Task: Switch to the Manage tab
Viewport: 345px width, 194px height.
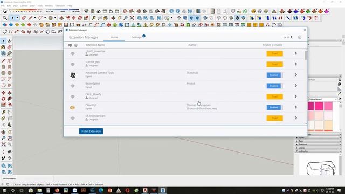Action: 137,37
